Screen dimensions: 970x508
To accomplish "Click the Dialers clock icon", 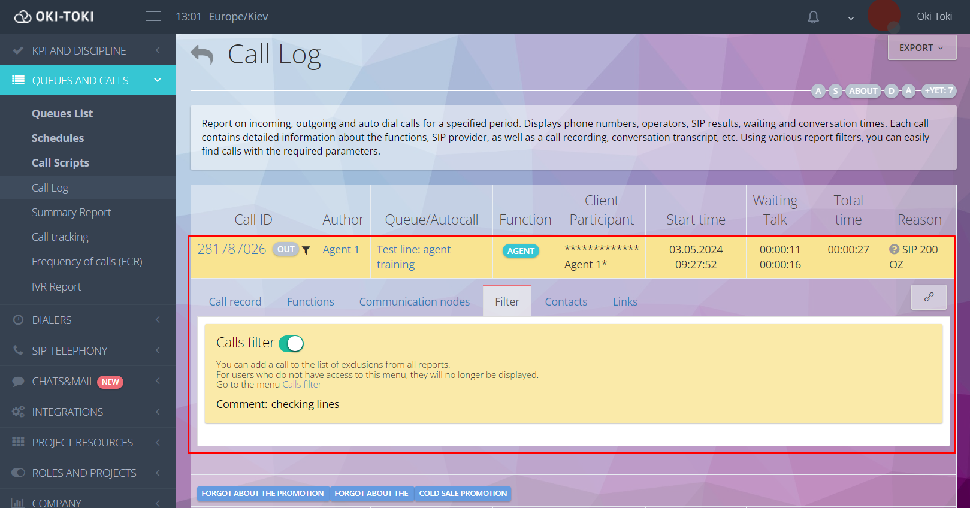I will pyautogui.click(x=18, y=320).
